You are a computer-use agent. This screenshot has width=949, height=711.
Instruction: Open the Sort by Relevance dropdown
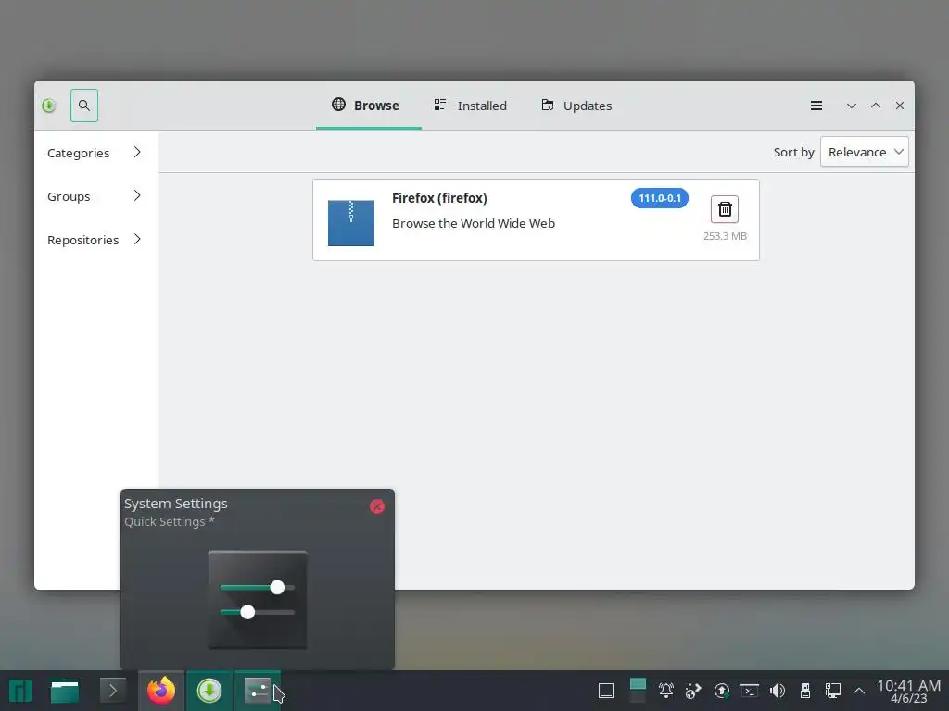click(x=865, y=152)
